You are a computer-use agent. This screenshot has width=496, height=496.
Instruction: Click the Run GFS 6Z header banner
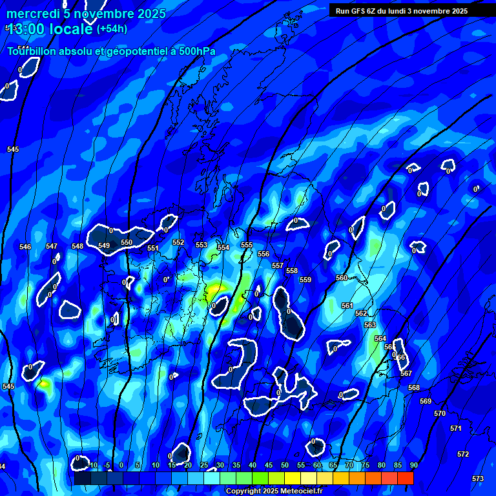[402, 11]
